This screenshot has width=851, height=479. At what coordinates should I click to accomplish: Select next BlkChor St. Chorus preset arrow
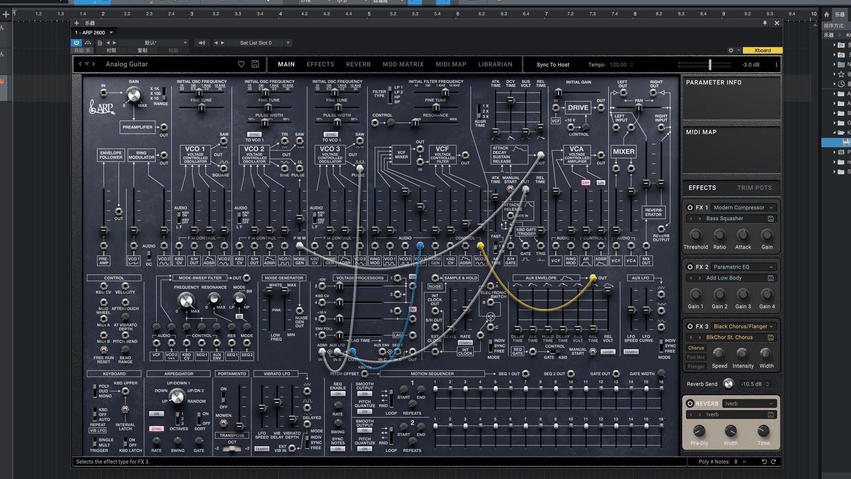tap(700, 338)
